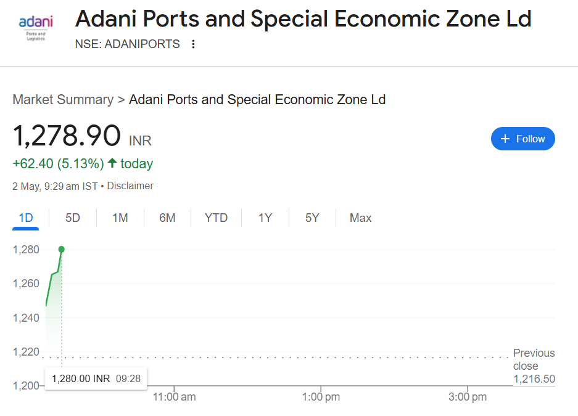Switch to the 1Y chart view
This screenshot has height=416, width=578.
265,218
